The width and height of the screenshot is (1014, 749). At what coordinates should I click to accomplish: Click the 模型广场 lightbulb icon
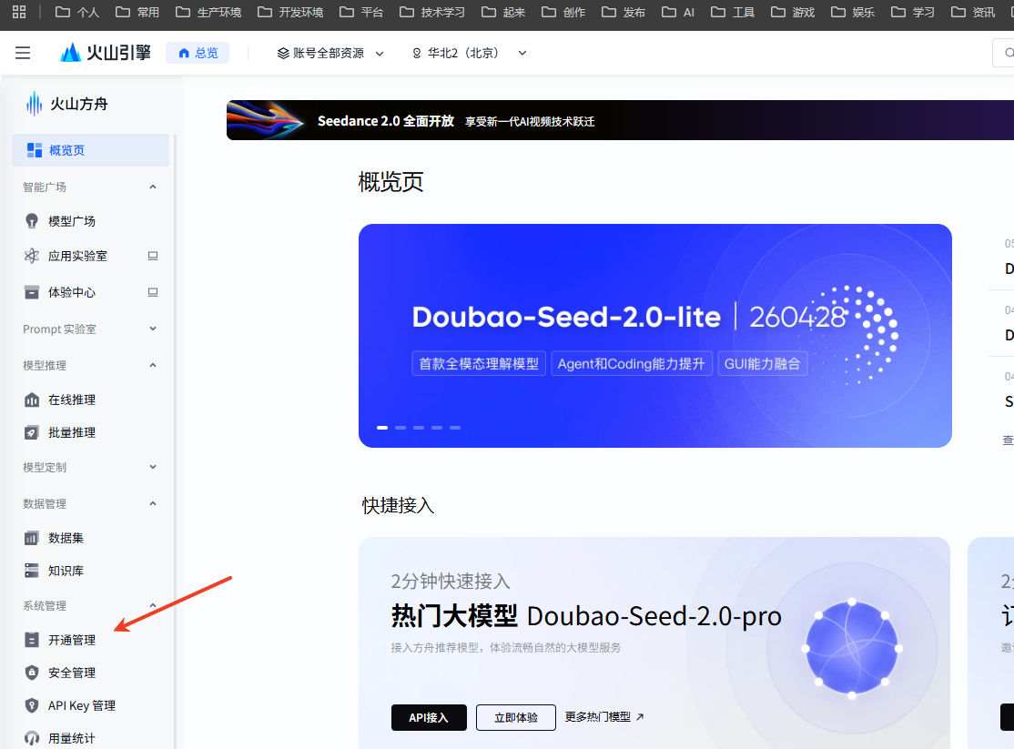tap(32, 221)
